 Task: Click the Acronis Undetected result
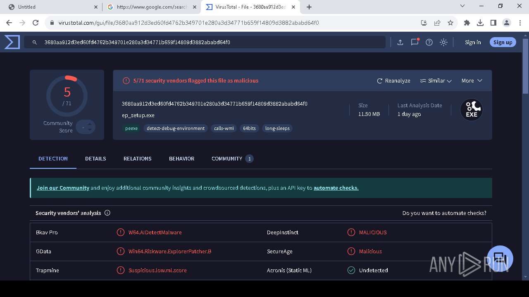tap(373, 270)
